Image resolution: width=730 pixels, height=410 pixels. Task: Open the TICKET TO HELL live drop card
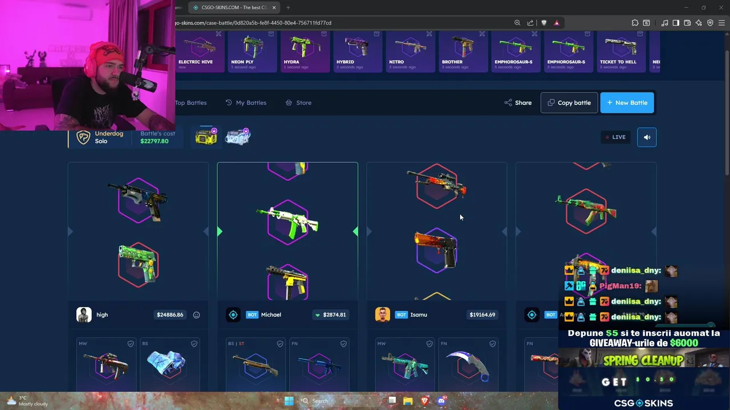pos(621,52)
